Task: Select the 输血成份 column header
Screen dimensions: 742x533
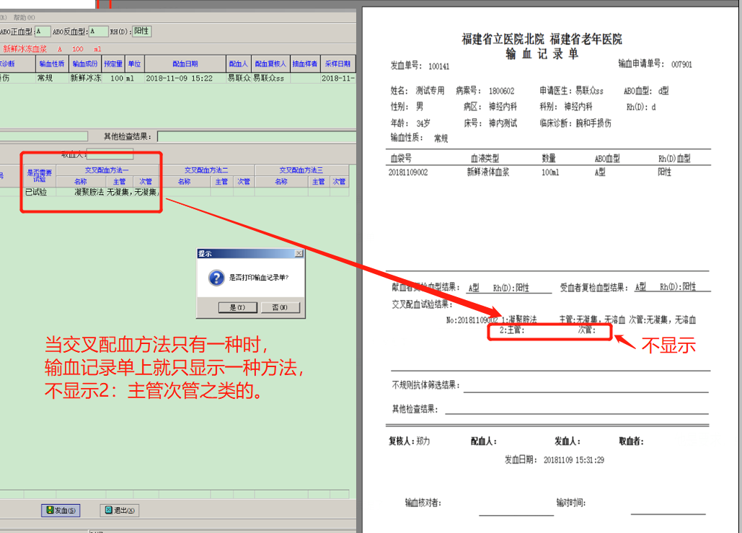Action: click(85, 64)
